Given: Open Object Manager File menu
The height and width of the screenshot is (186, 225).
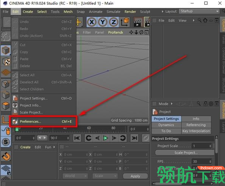Looking at the screenshot, I should [161, 20].
